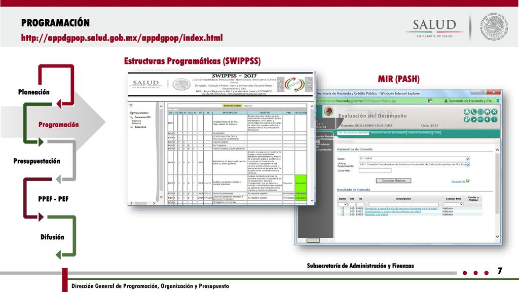Click the magnifier icon next to Concertar EPI
Image resolution: width=519 pixels, height=292 pixels.
tap(131, 117)
